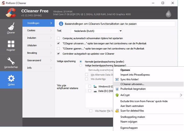Viewport: 184px width, 131px height.
Task: Click the Piriform pear icon in the header
Action: pos(168,13)
